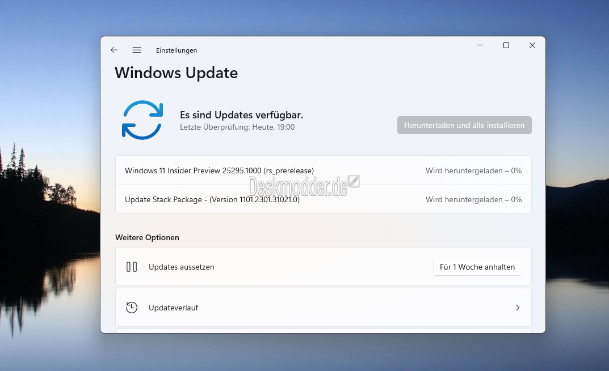Open the hamburger navigation menu
The height and width of the screenshot is (371, 609).
137,50
